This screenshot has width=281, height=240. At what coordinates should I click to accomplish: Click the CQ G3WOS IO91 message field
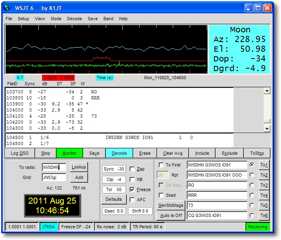(217, 215)
